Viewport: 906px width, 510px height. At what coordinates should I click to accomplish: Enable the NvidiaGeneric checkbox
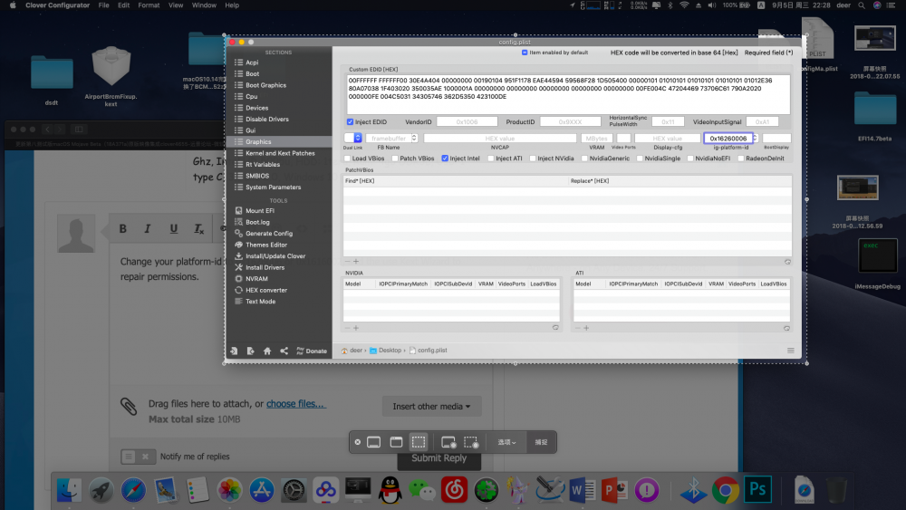(584, 159)
